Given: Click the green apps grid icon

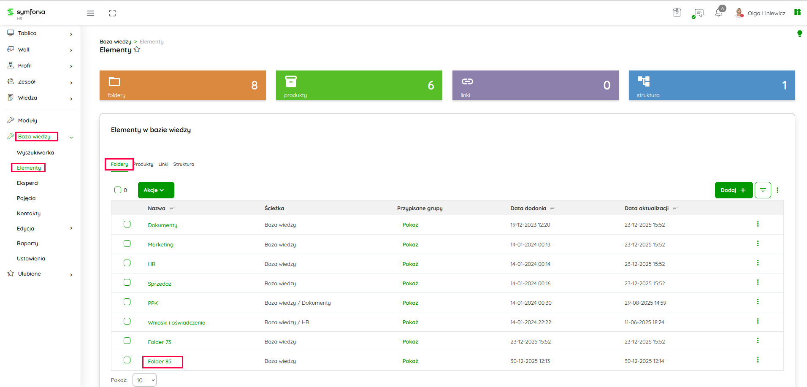Looking at the screenshot, I should point(797,12).
